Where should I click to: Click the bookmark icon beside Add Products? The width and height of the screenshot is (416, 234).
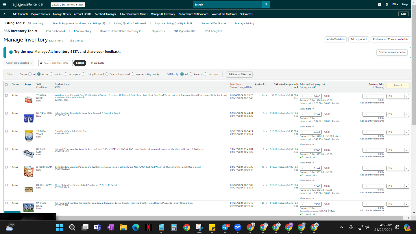click(x=5, y=14)
